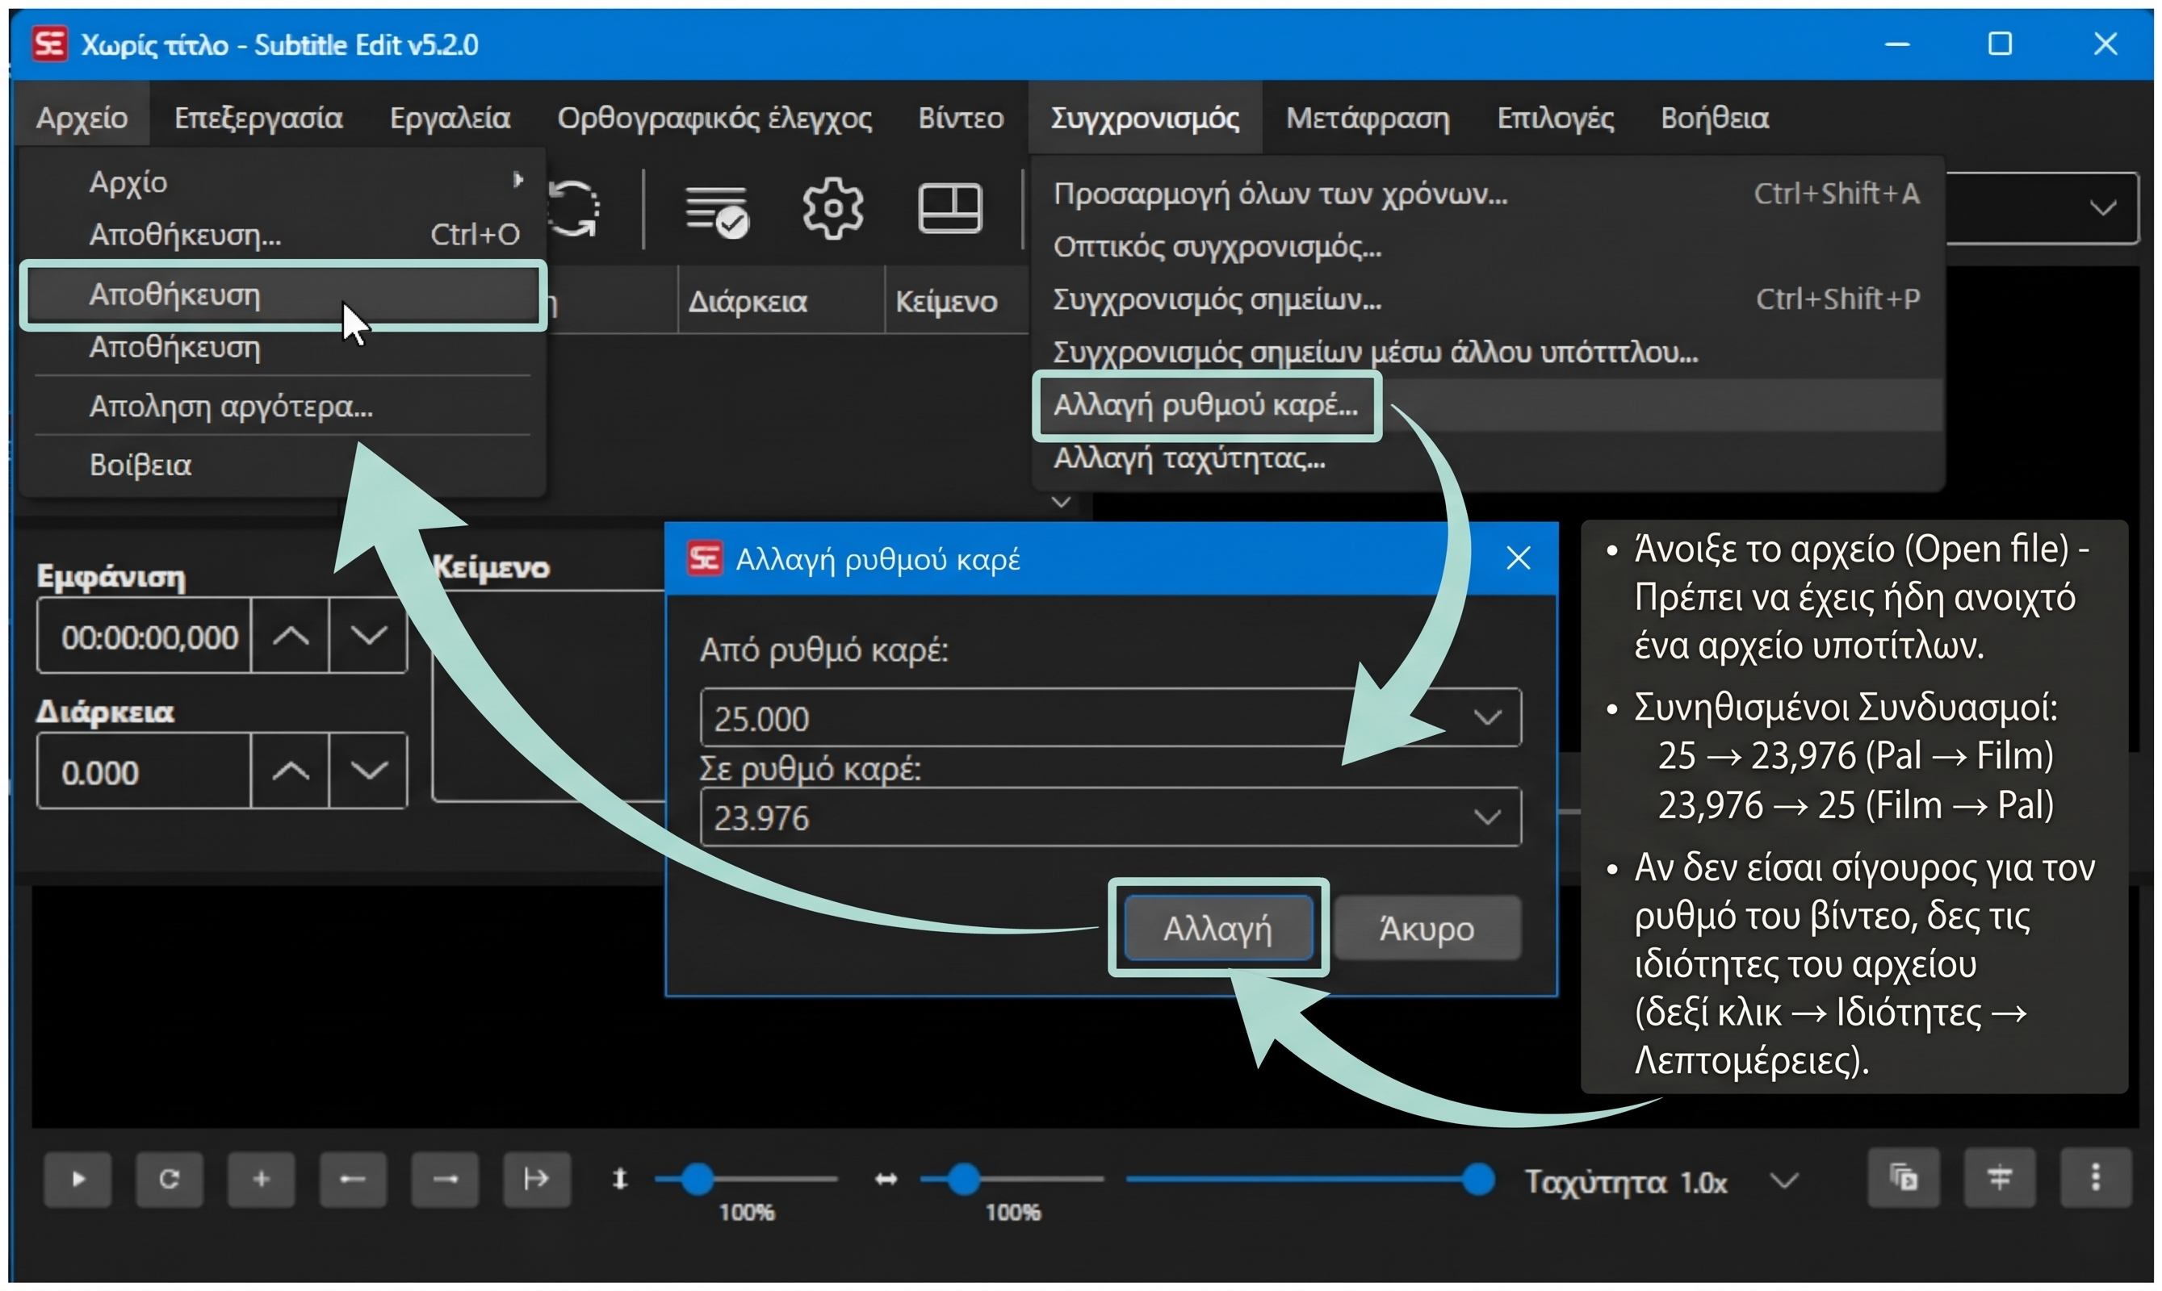Decrease the Εμφάνιση time with down arrow
Screen dimensions: 2162x1291
[x=368, y=636]
